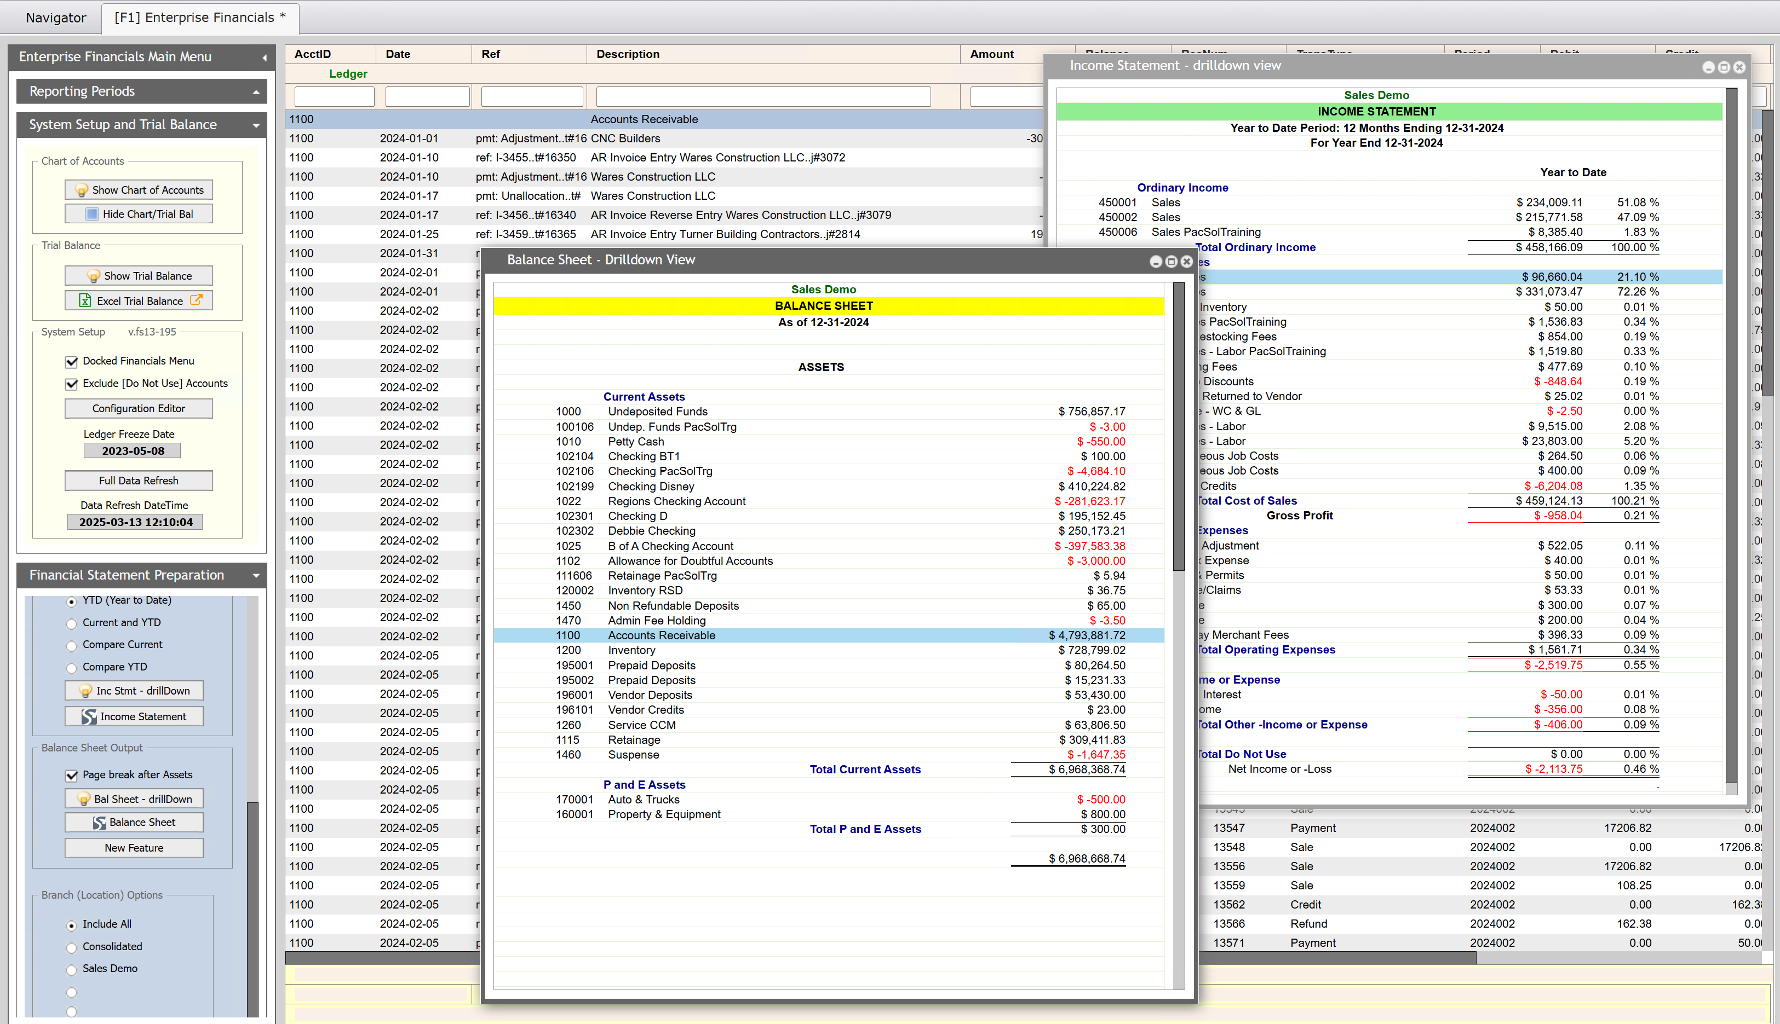This screenshot has width=1780, height=1024.
Task: Click the Inc Stmt drillDown lightbulb icon
Action: tap(86, 691)
